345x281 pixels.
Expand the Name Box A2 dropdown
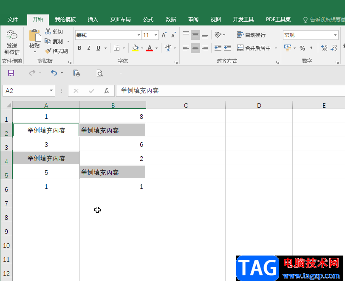pyautogui.click(x=51, y=90)
